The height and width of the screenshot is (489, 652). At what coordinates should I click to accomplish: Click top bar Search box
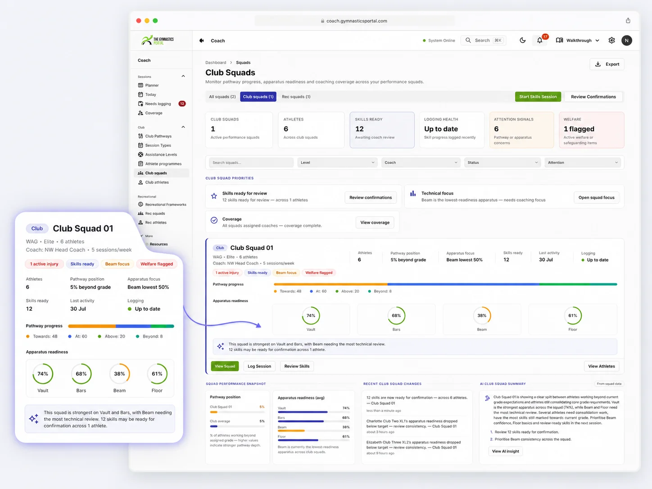(484, 40)
